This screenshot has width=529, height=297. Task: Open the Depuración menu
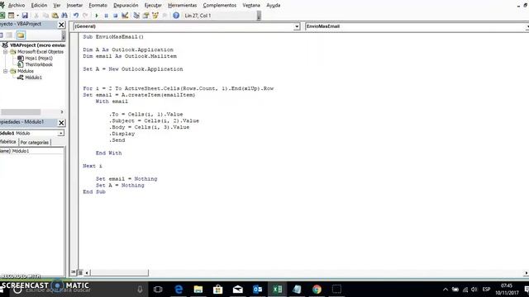tap(126, 6)
